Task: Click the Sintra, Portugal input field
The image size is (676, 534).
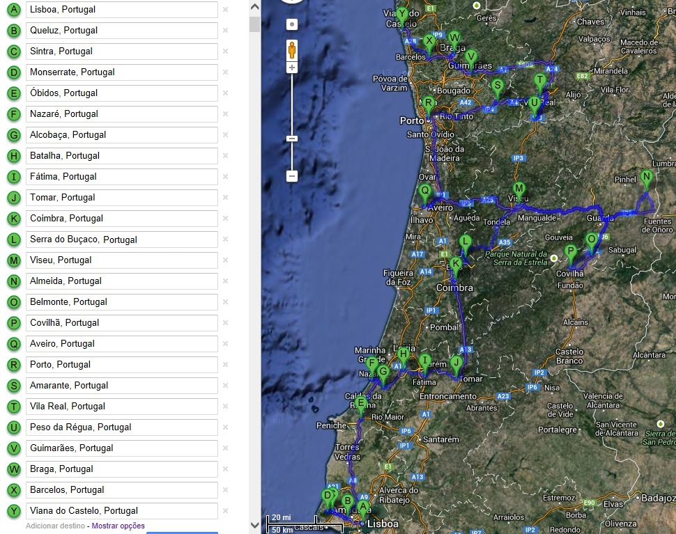Action: tap(121, 52)
